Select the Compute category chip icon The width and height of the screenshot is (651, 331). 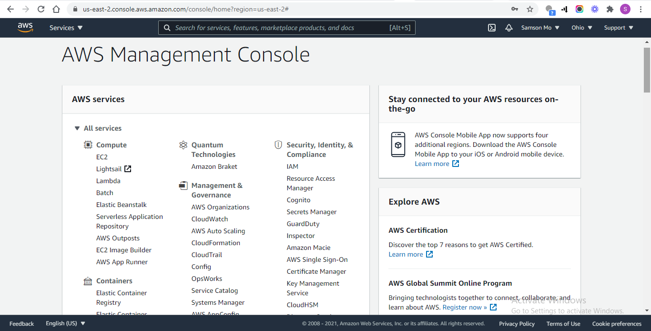[88, 144]
